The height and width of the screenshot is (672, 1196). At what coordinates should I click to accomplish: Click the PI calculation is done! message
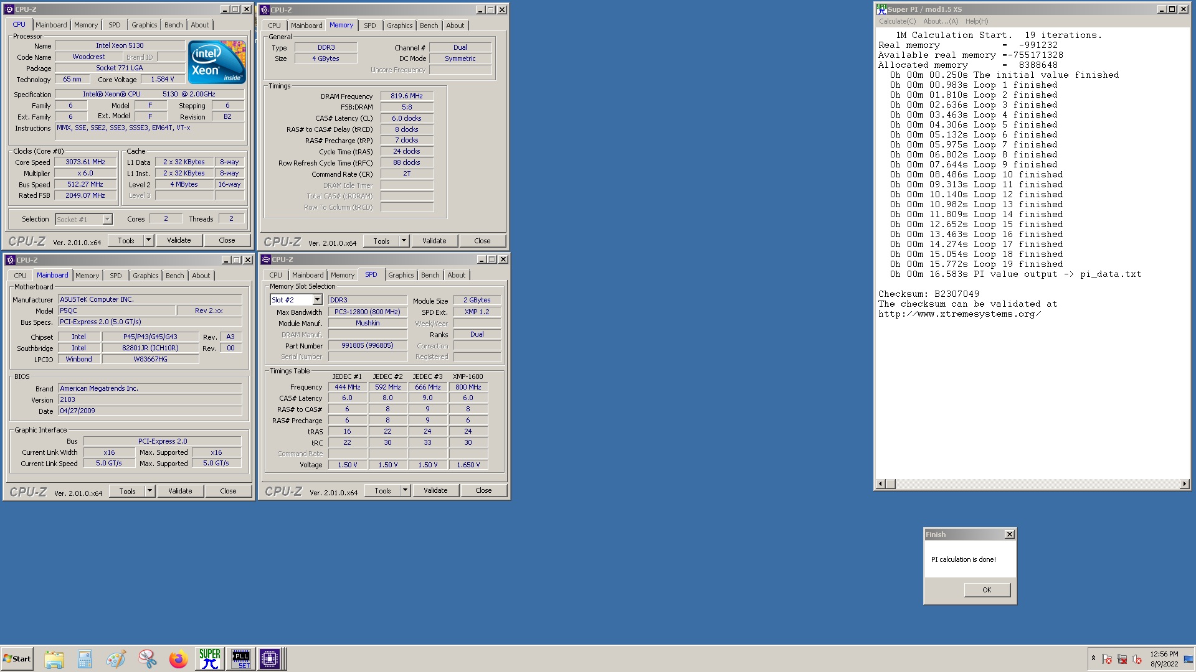pos(964,559)
